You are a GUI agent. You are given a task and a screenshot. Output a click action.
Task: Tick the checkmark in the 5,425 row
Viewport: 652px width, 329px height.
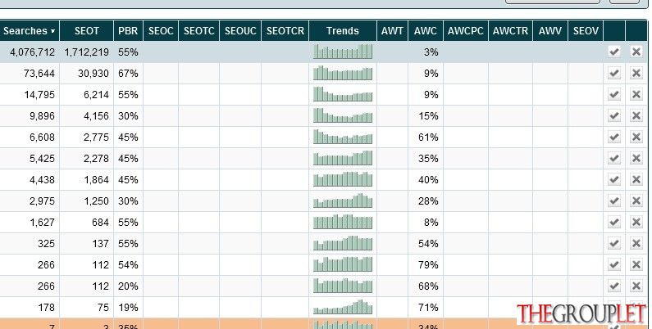click(614, 158)
